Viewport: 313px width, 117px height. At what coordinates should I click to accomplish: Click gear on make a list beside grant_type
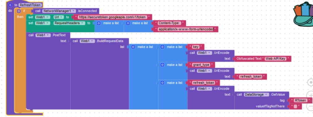[163, 65]
